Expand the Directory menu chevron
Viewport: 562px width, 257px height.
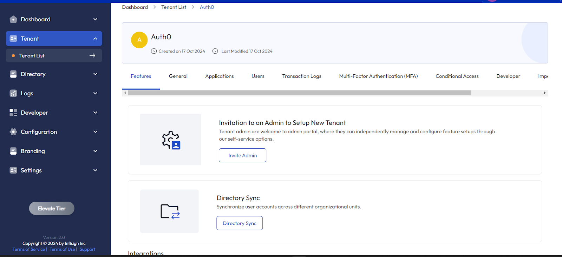click(95, 74)
